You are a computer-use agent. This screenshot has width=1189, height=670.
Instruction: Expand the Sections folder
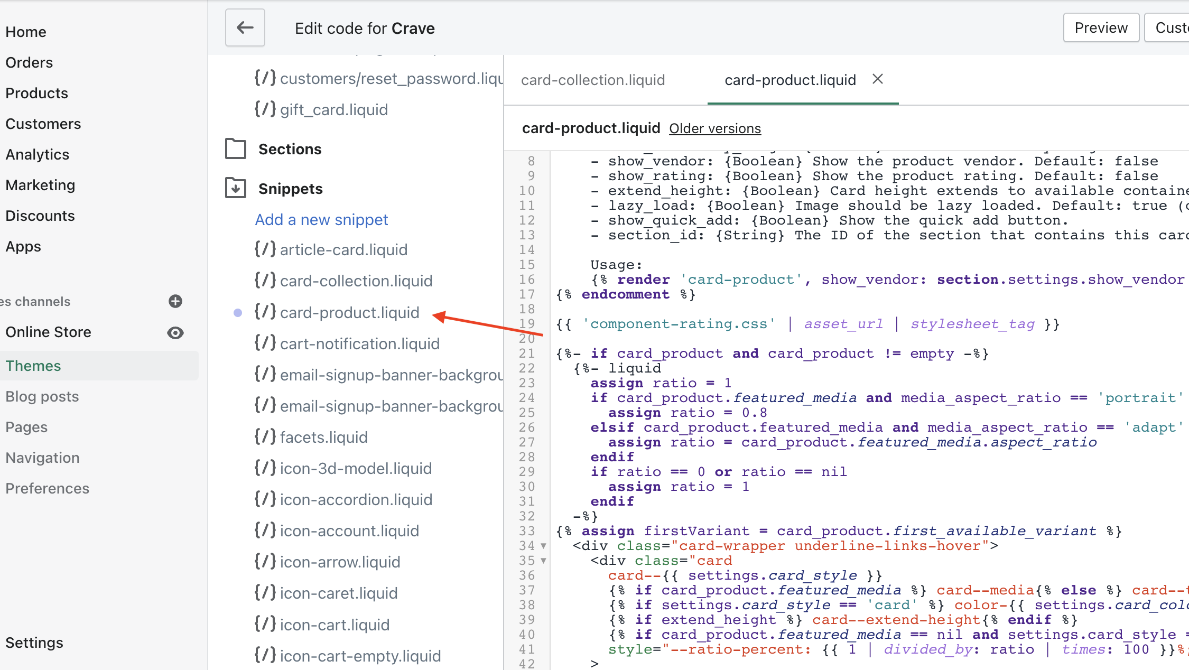click(290, 149)
